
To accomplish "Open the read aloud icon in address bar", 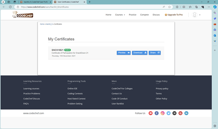I will pos(164,7).
